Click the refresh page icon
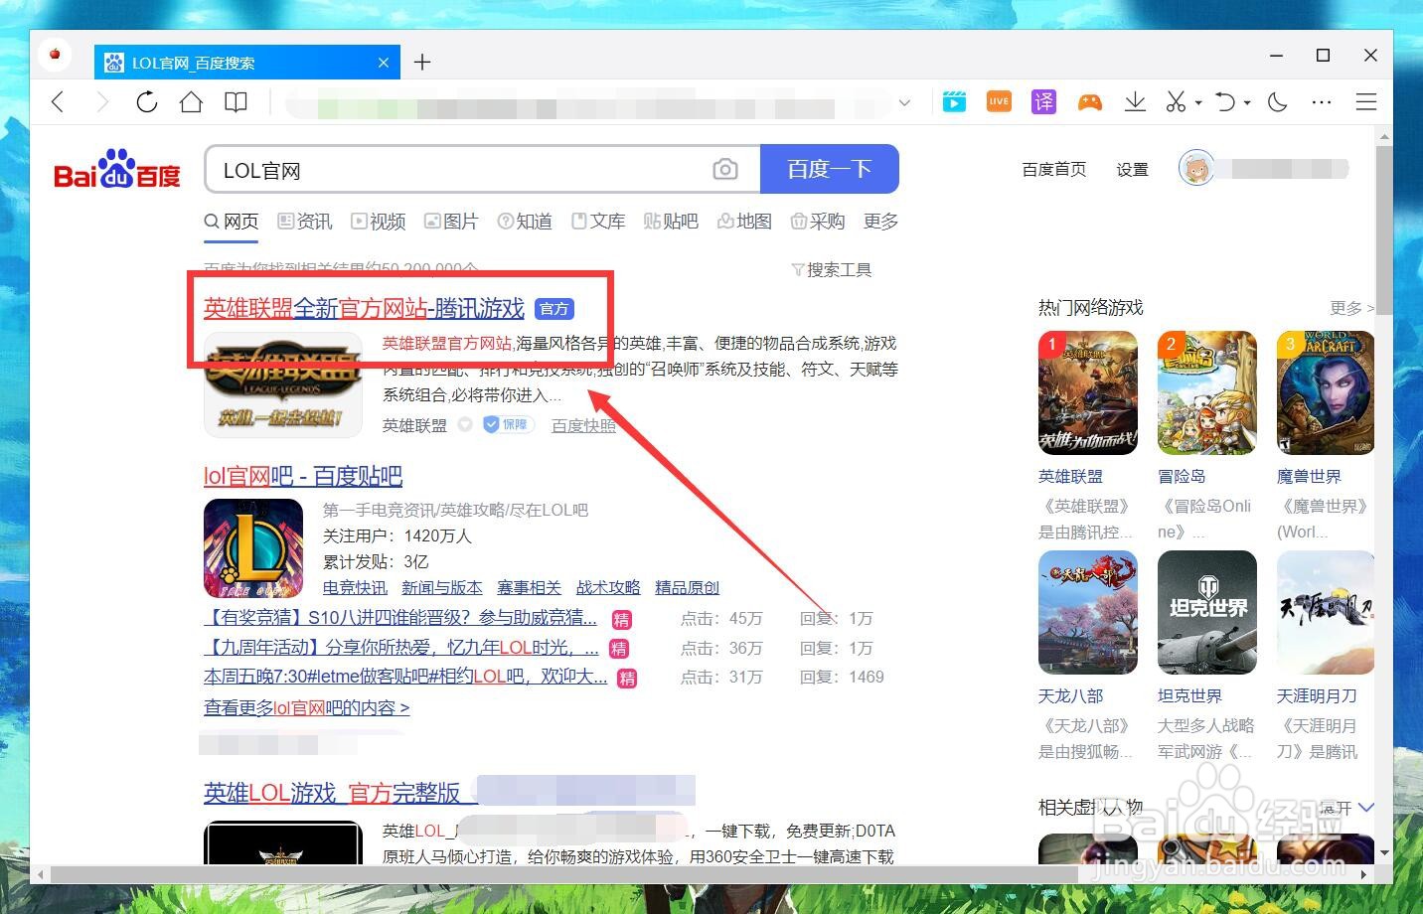The image size is (1423, 914). click(147, 101)
